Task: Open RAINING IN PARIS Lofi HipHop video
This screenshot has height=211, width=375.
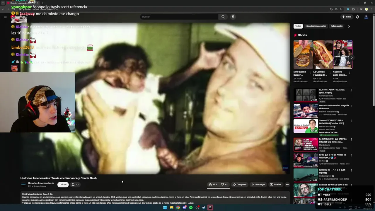Action: click(x=306, y=175)
